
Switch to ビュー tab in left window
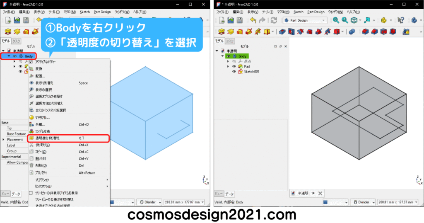(x=5, y=194)
